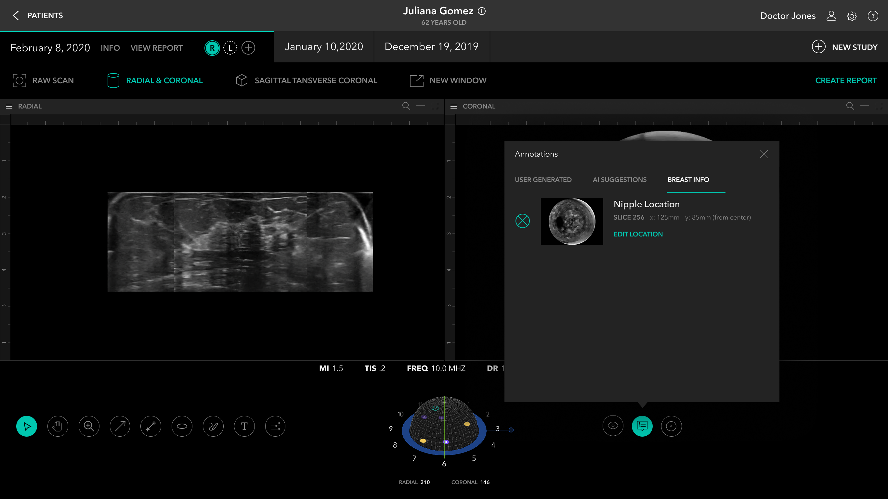
Task: Switch to AI SUGGESTIONS tab
Action: point(620,180)
